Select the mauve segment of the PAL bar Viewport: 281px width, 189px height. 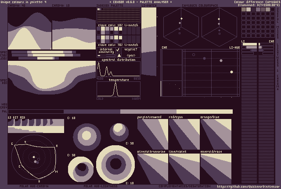point(148,112)
